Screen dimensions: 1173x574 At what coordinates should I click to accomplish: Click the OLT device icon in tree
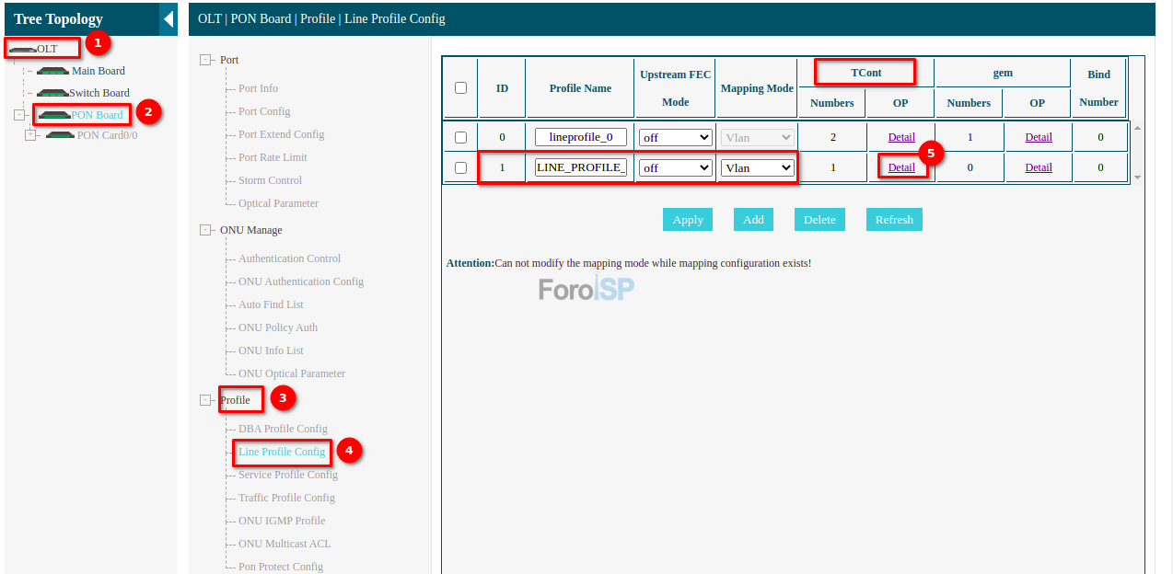point(22,49)
